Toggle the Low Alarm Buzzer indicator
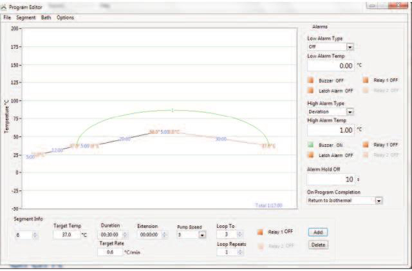 pyautogui.click(x=311, y=80)
